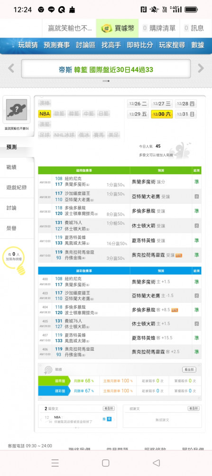This screenshot has height=476, width=212.
Task: Click 看全部 button in 戰績 section
Action: (x=189, y=369)
